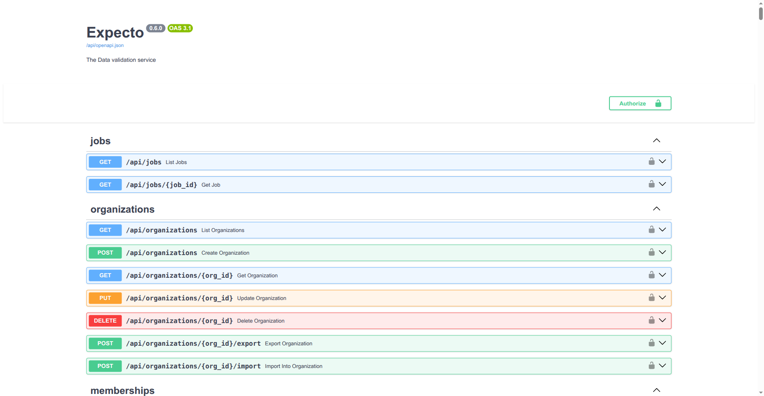Expand Get Organization endpoint chevron
The image size is (764, 396).
662,275
